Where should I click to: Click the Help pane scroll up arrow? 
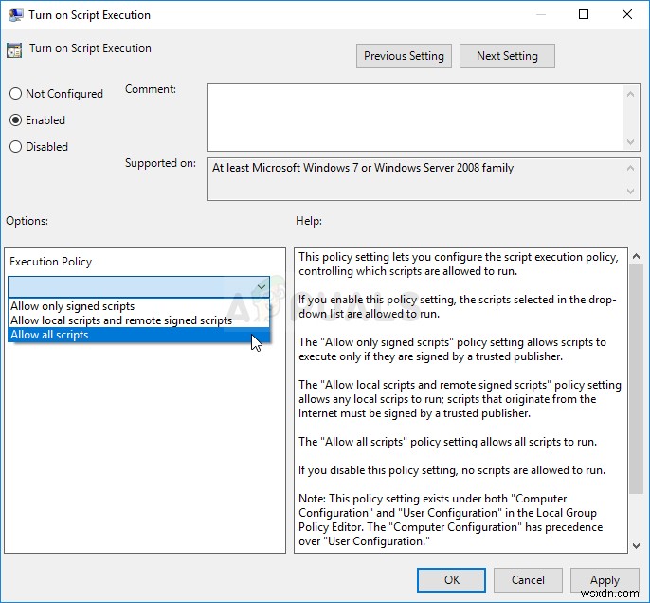(636, 256)
